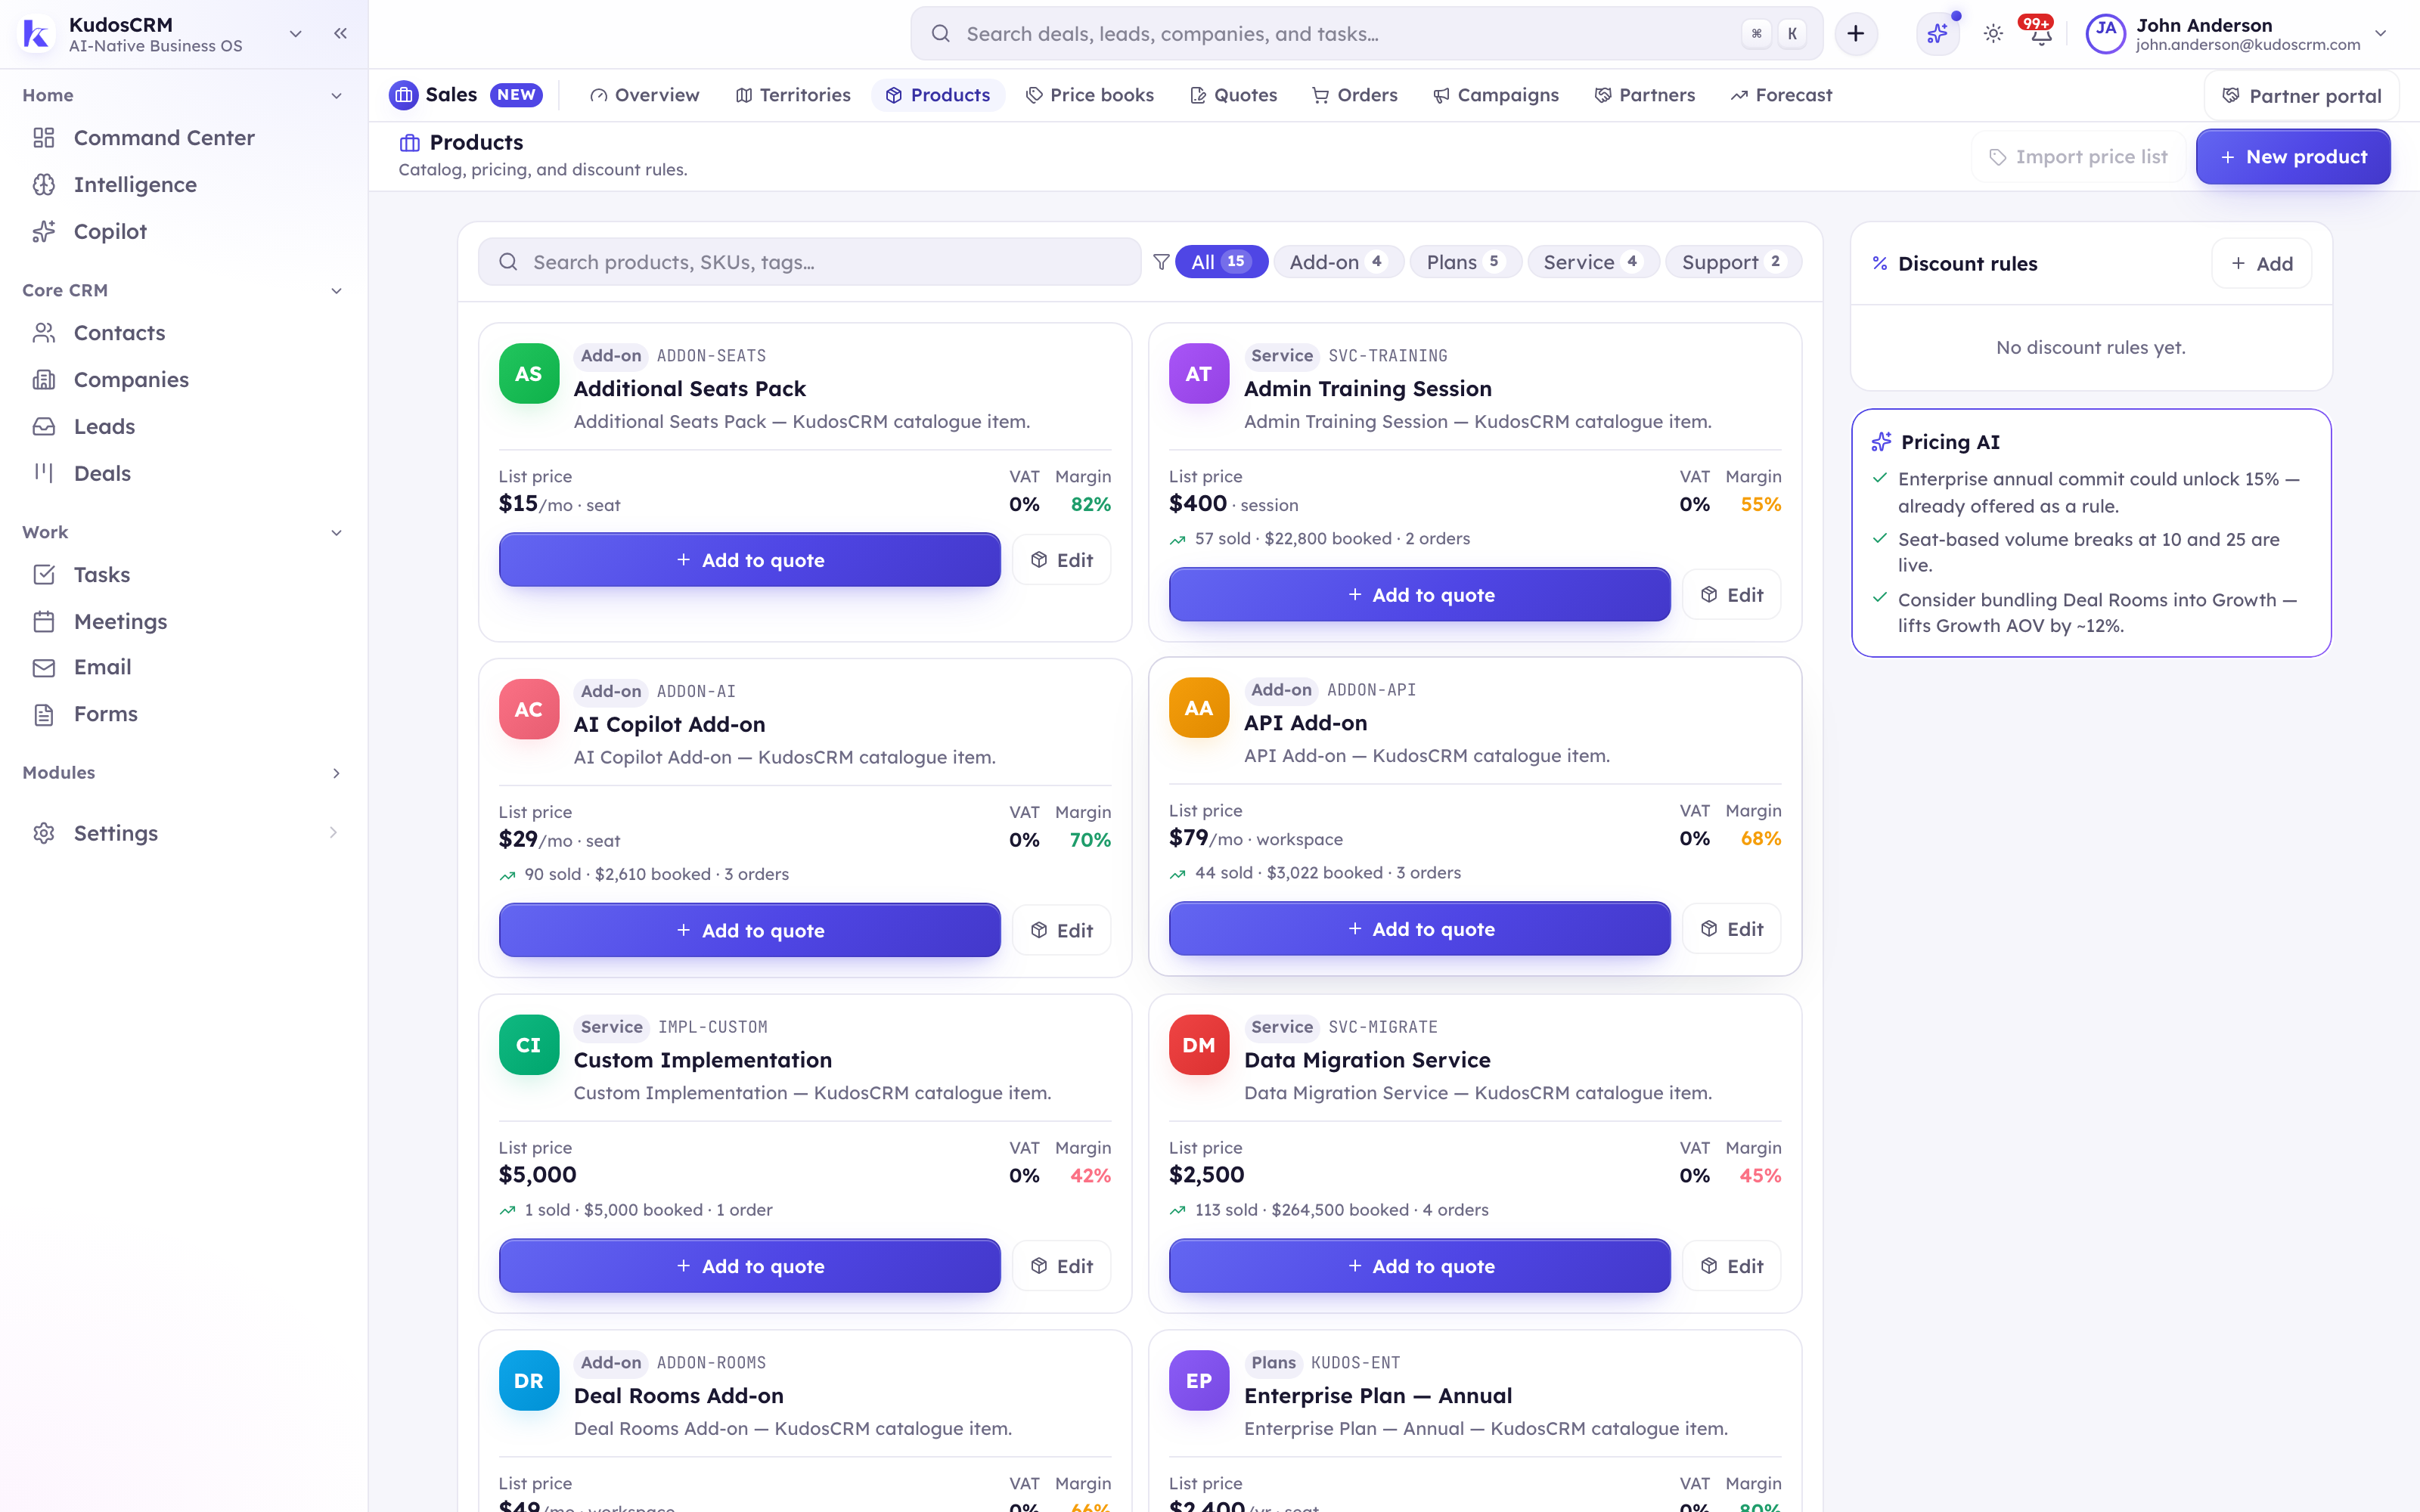Focus the Search products, SKUs, tags field
2420x1512 pixels.
[810, 262]
